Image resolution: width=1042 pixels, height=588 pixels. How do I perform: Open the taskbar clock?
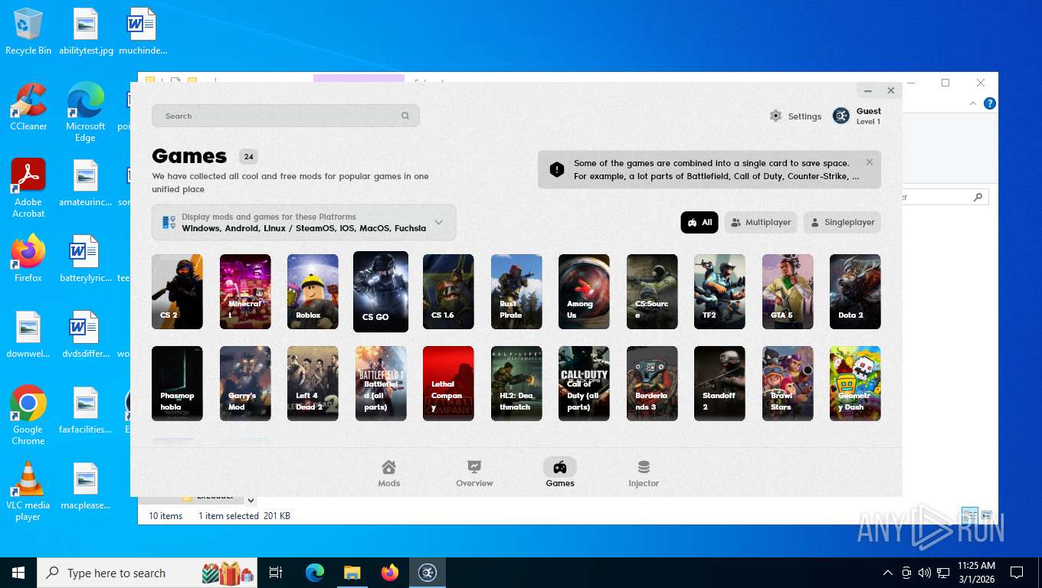tap(976, 573)
